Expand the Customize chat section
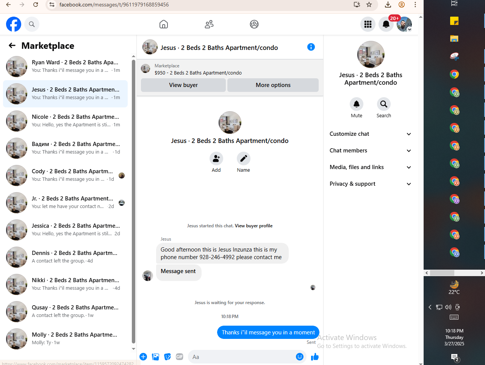The width and height of the screenshot is (485, 365). (x=371, y=134)
